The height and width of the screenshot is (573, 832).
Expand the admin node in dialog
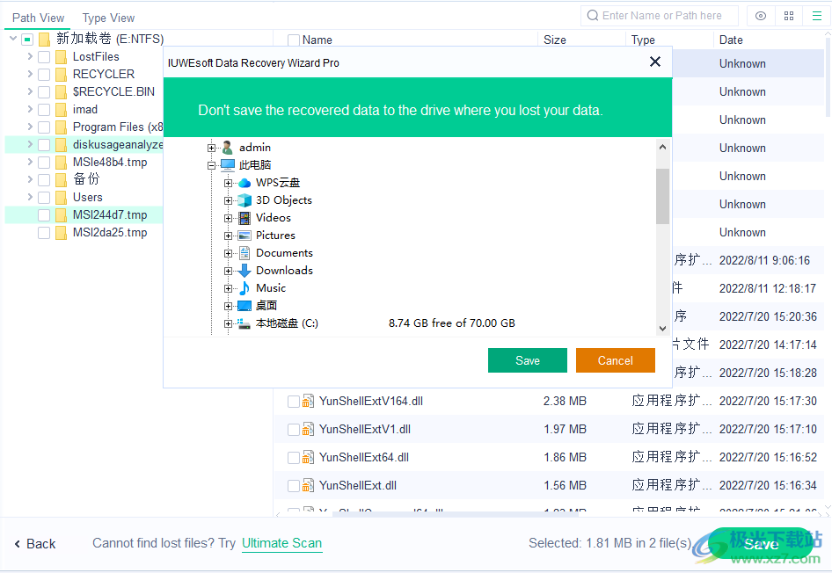tap(211, 148)
